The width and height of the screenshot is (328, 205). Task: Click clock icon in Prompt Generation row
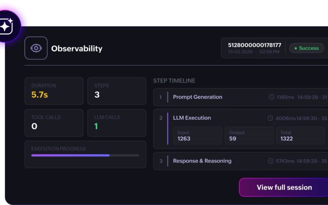(272, 97)
